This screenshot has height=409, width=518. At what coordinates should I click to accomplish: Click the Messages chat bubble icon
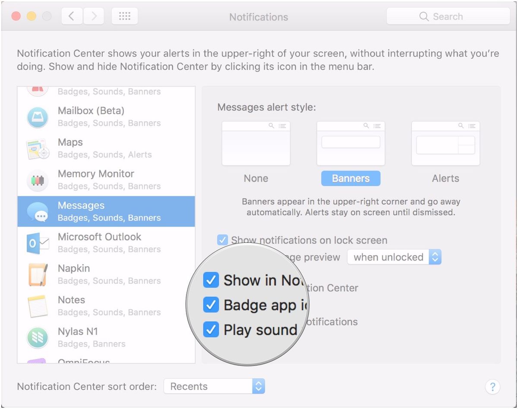point(38,211)
